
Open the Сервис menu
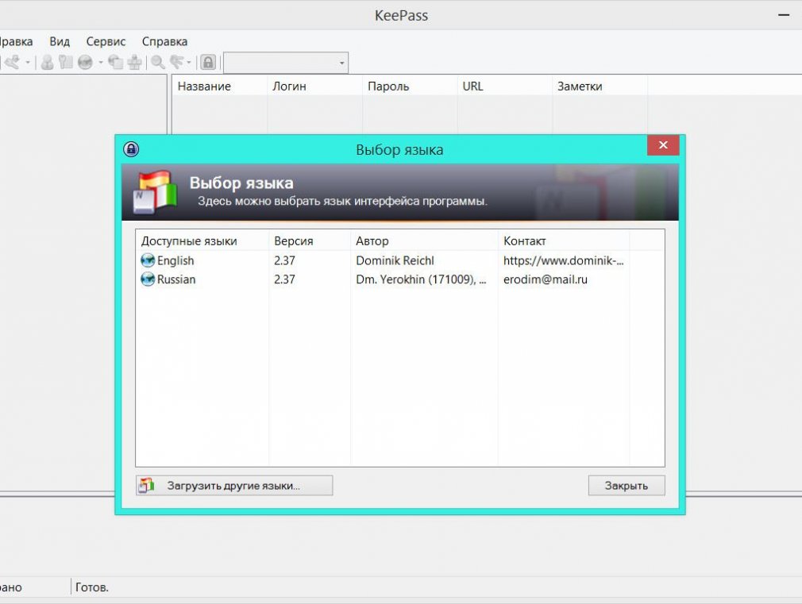tap(106, 41)
